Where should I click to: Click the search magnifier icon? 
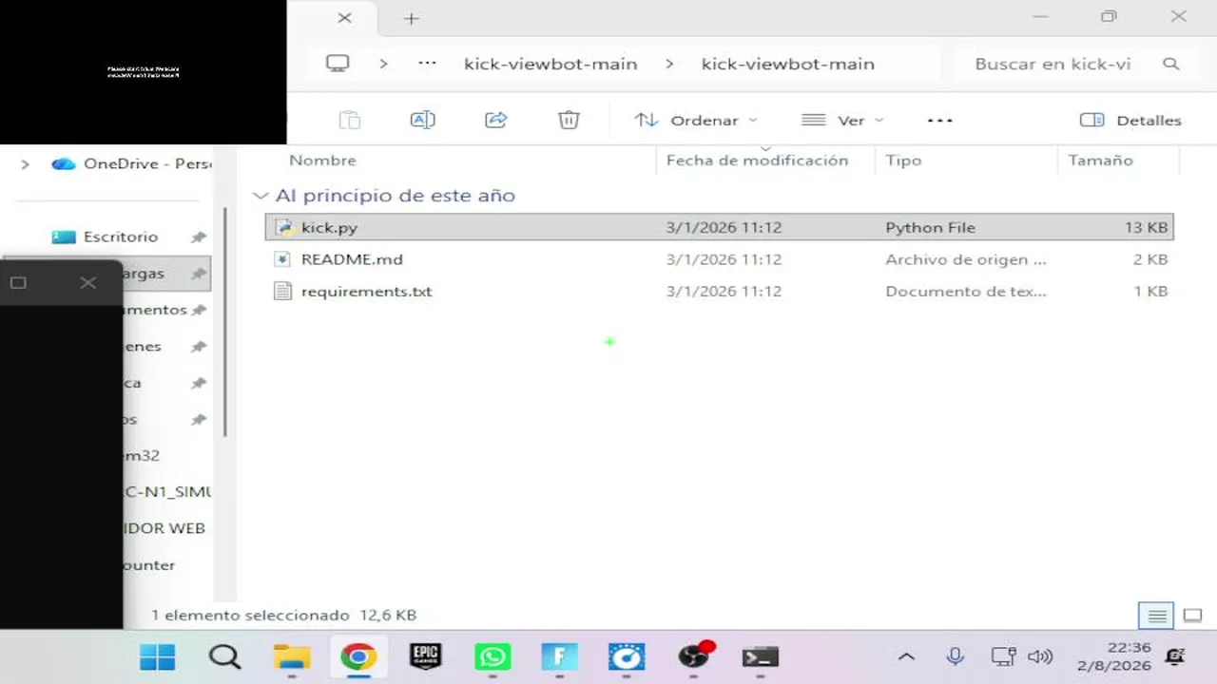(1171, 64)
